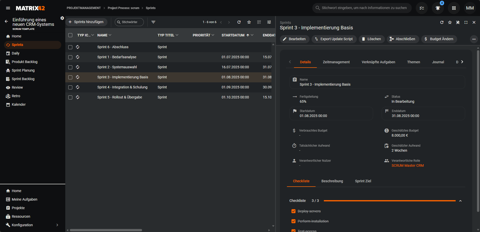Open the apps grid launcher

(454, 8)
